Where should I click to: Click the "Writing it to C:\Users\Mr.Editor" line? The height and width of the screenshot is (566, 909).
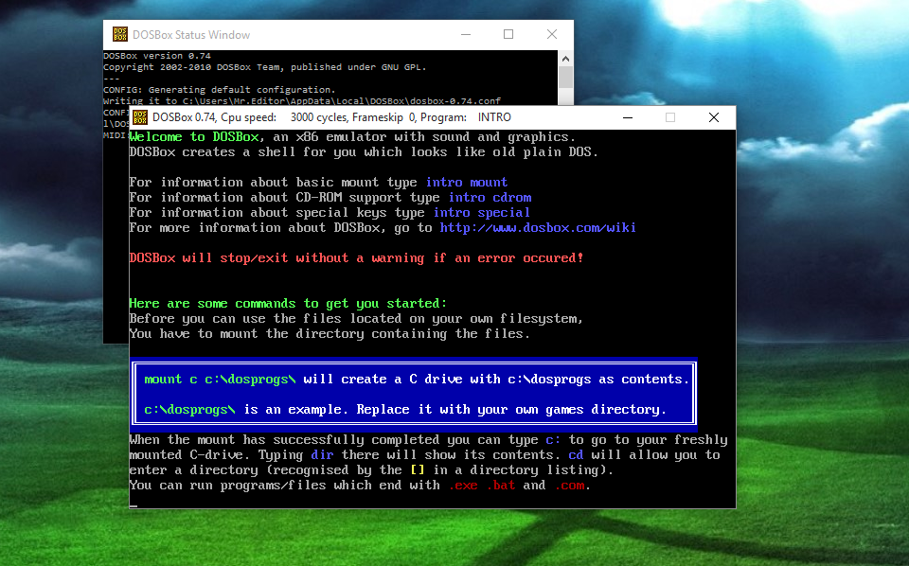point(302,101)
